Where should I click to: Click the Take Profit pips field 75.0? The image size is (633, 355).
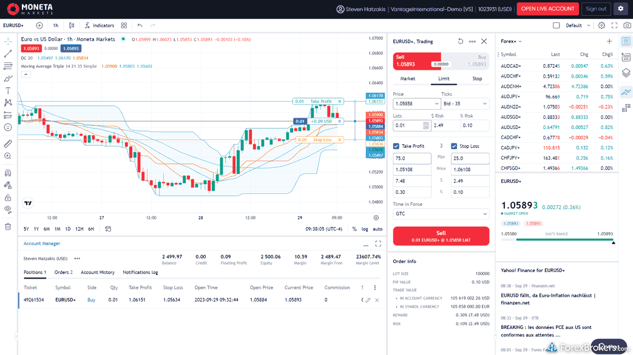(x=412, y=158)
